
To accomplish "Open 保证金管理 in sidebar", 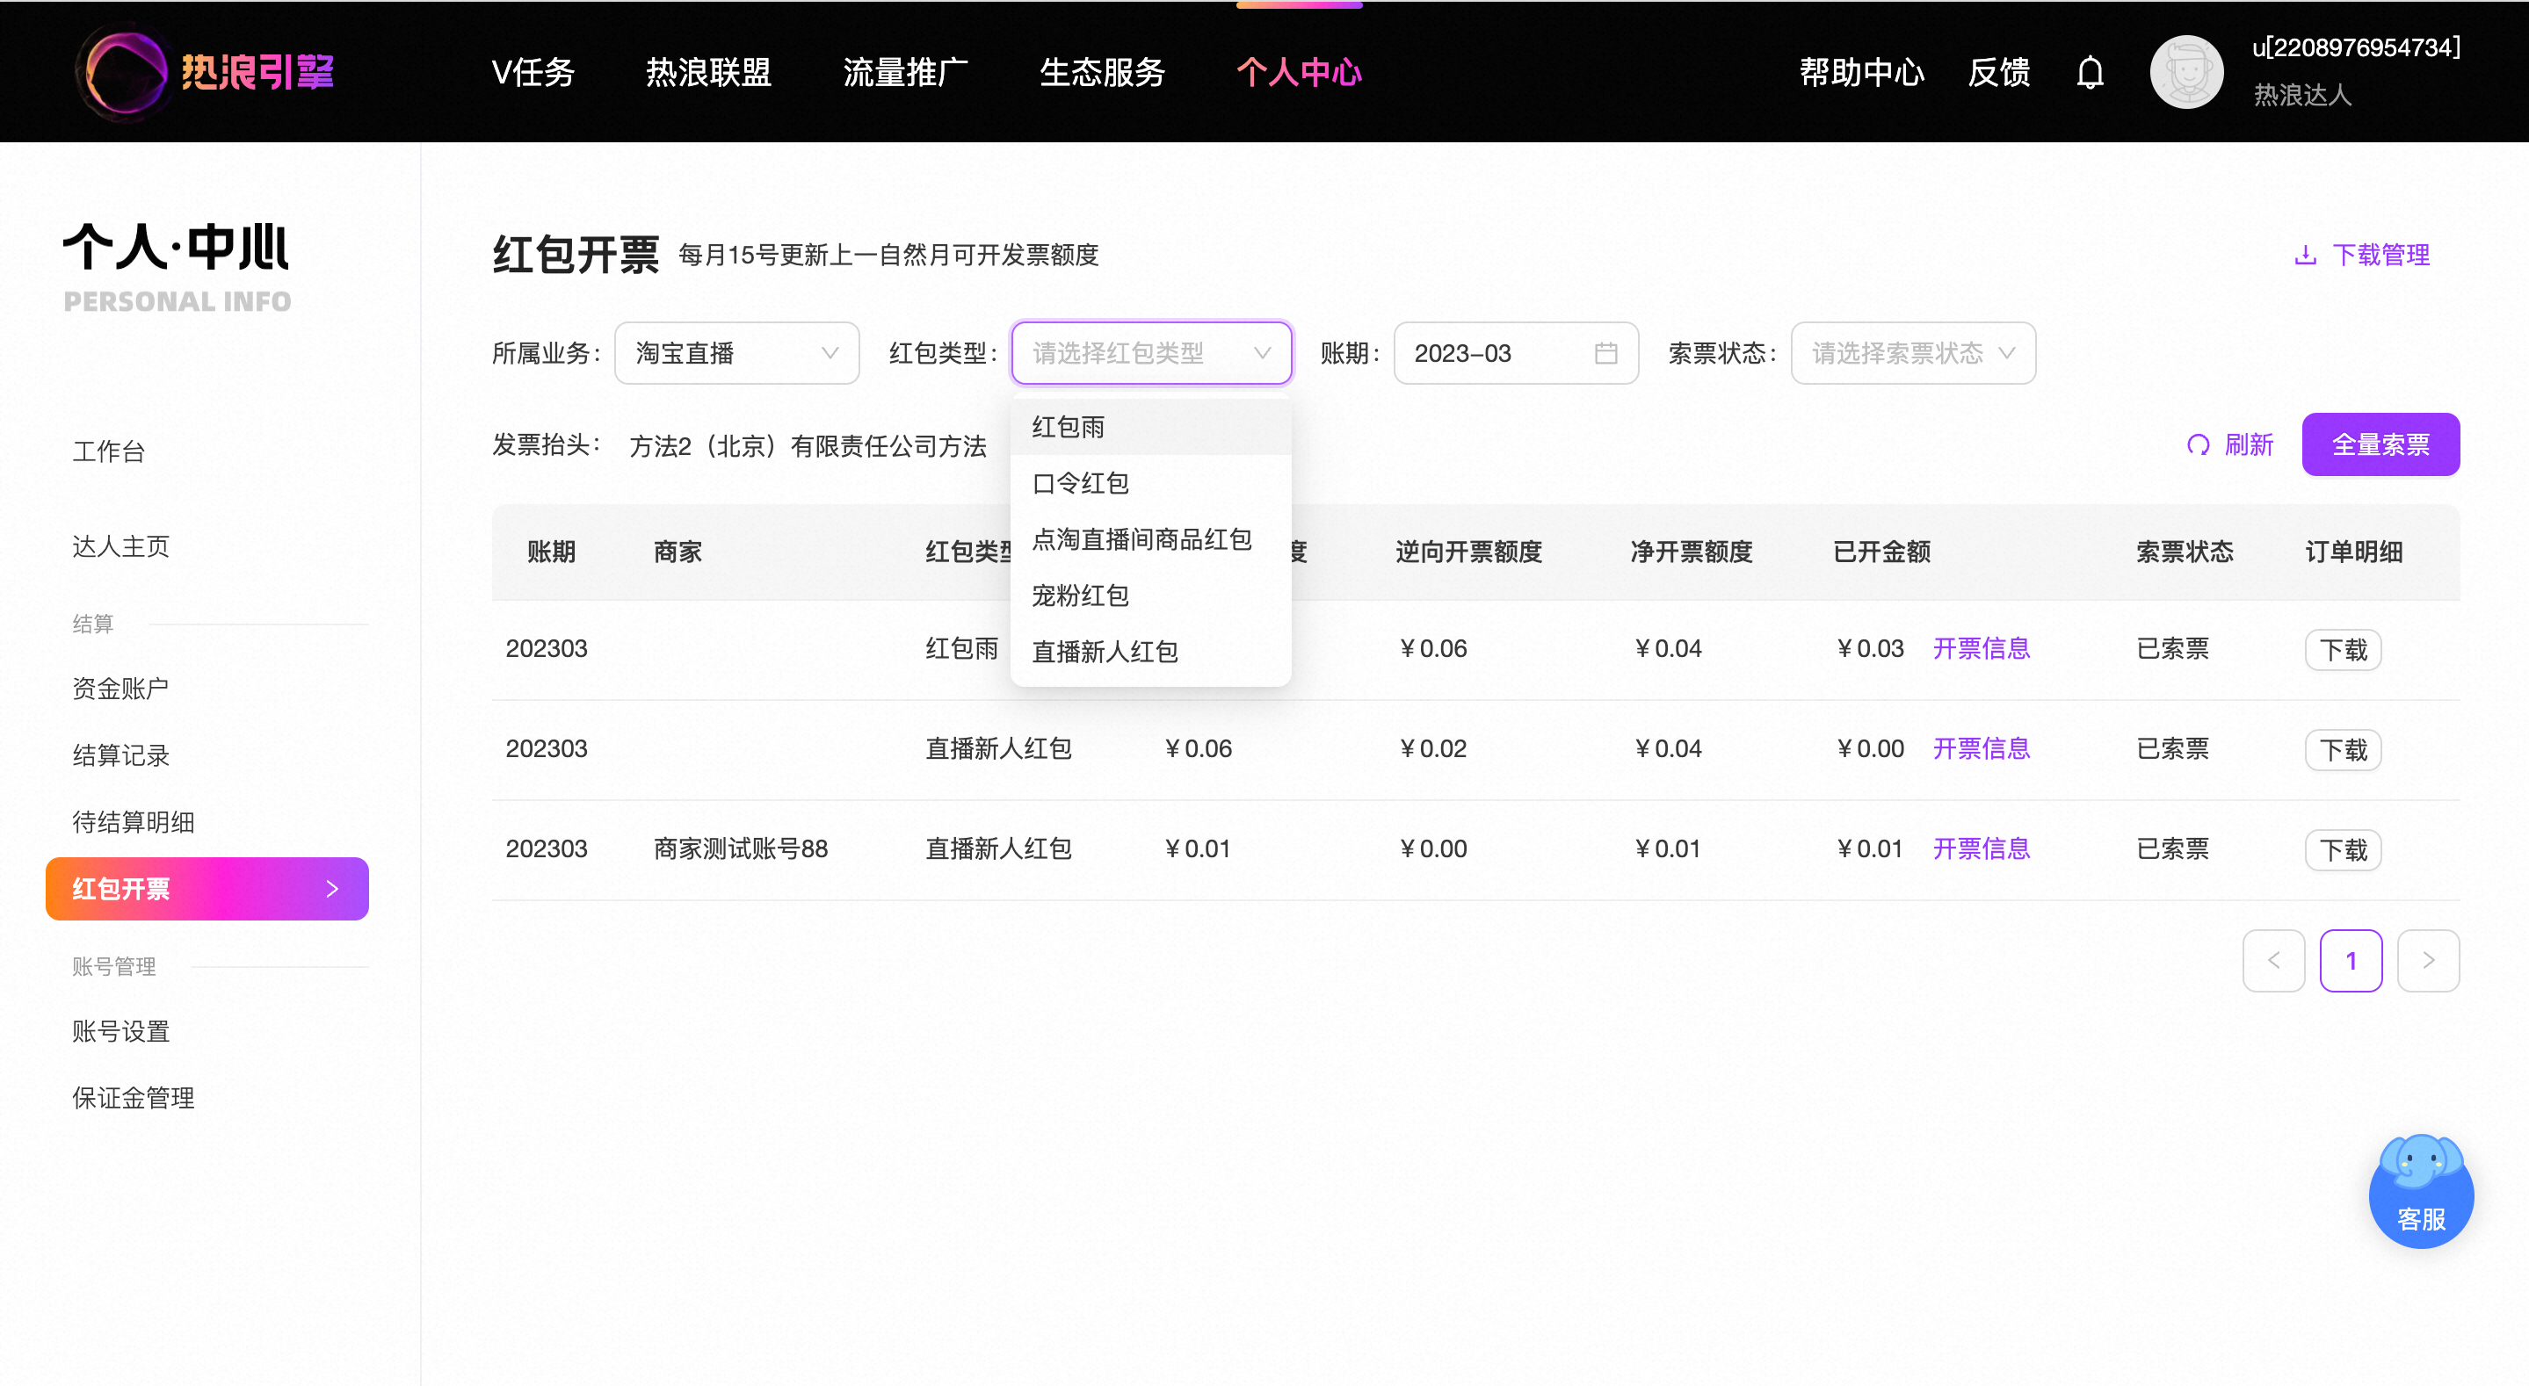I will 134,1099.
